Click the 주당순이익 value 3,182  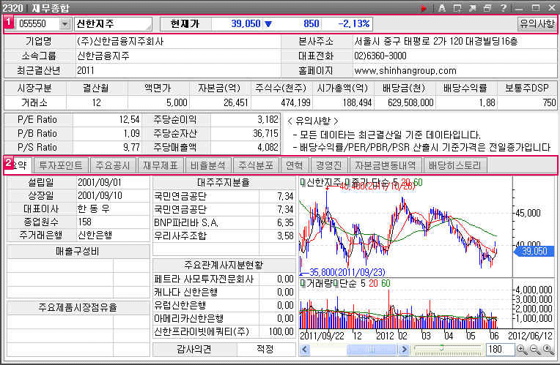pyautogui.click(x=268, y=119)
